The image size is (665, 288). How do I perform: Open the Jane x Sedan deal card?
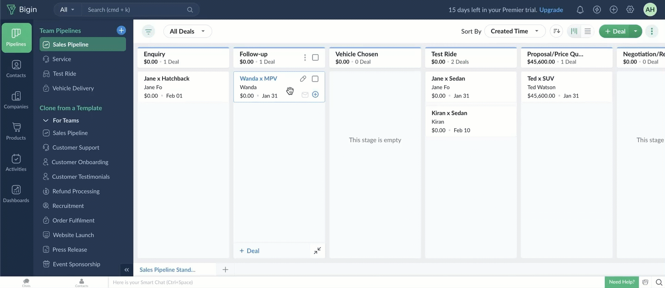471,87
